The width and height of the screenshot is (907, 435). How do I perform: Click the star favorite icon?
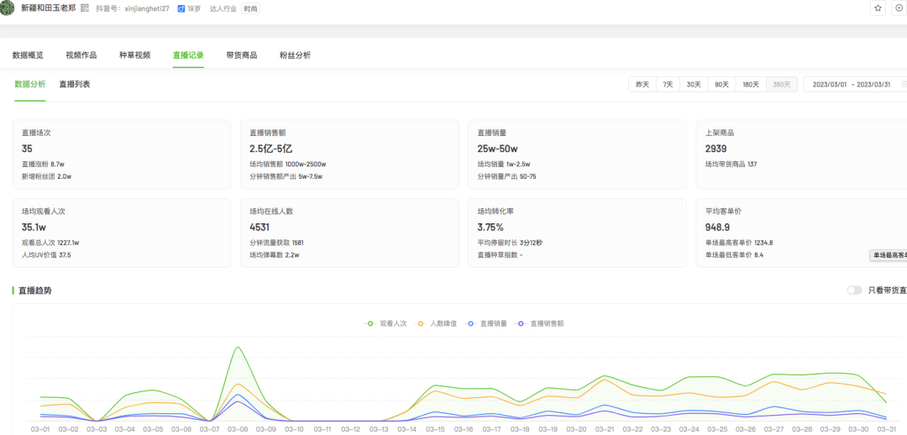(878, 8)
